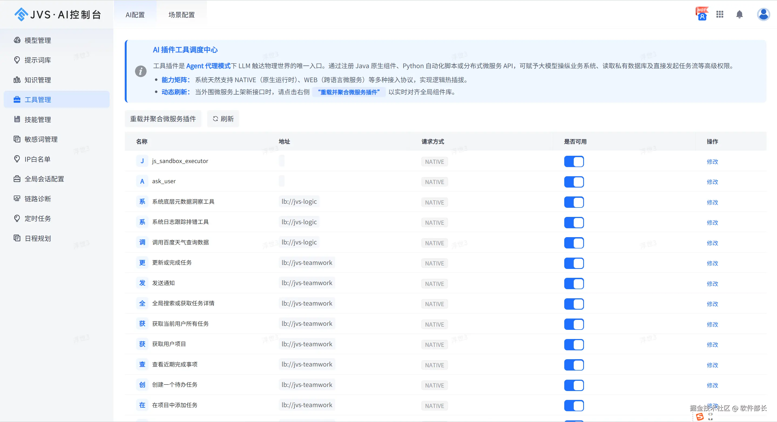Select the AI配置 tab
This screenshot has width=777, height=422.
(x=135, y=15)
